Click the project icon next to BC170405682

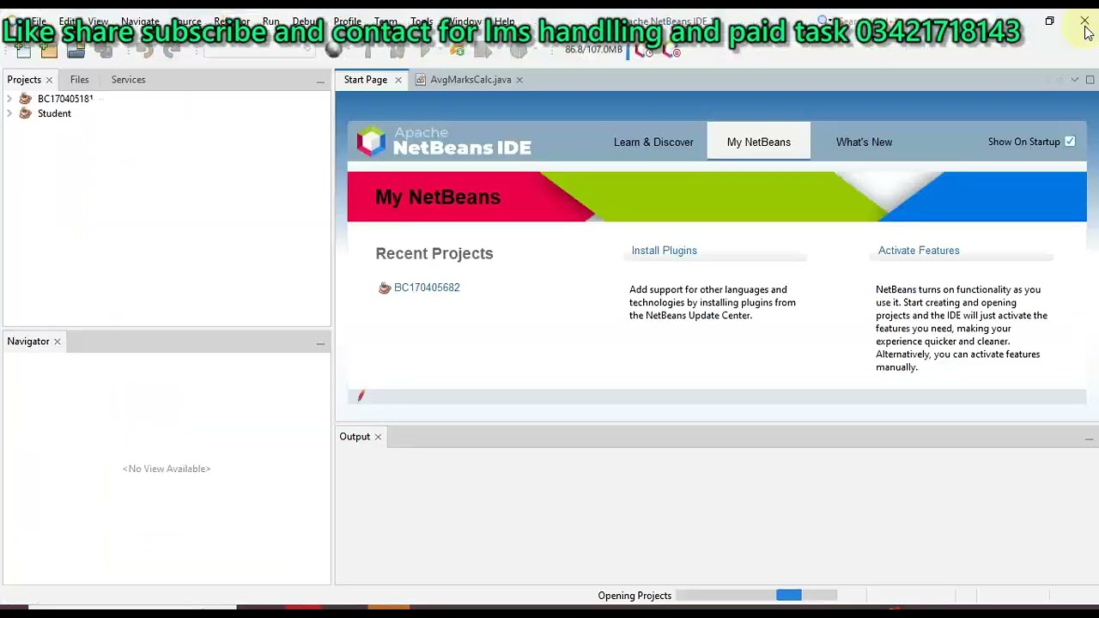tap(385, 288)
